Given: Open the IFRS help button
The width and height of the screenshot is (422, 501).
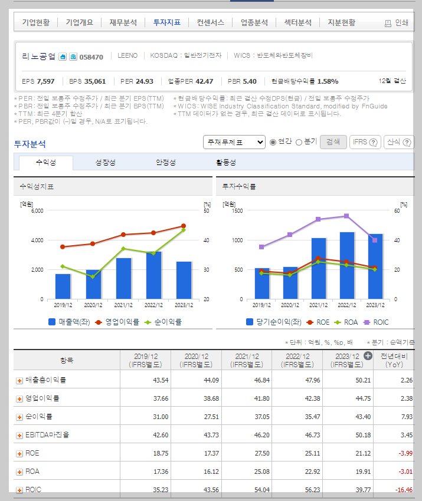Looking at the screenshot, I should (365, 142).
